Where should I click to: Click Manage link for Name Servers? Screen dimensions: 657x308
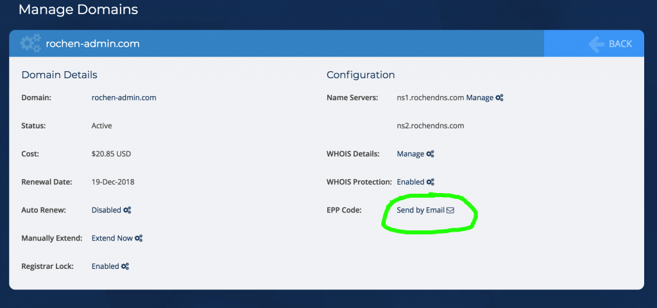(x=479, y=98)
